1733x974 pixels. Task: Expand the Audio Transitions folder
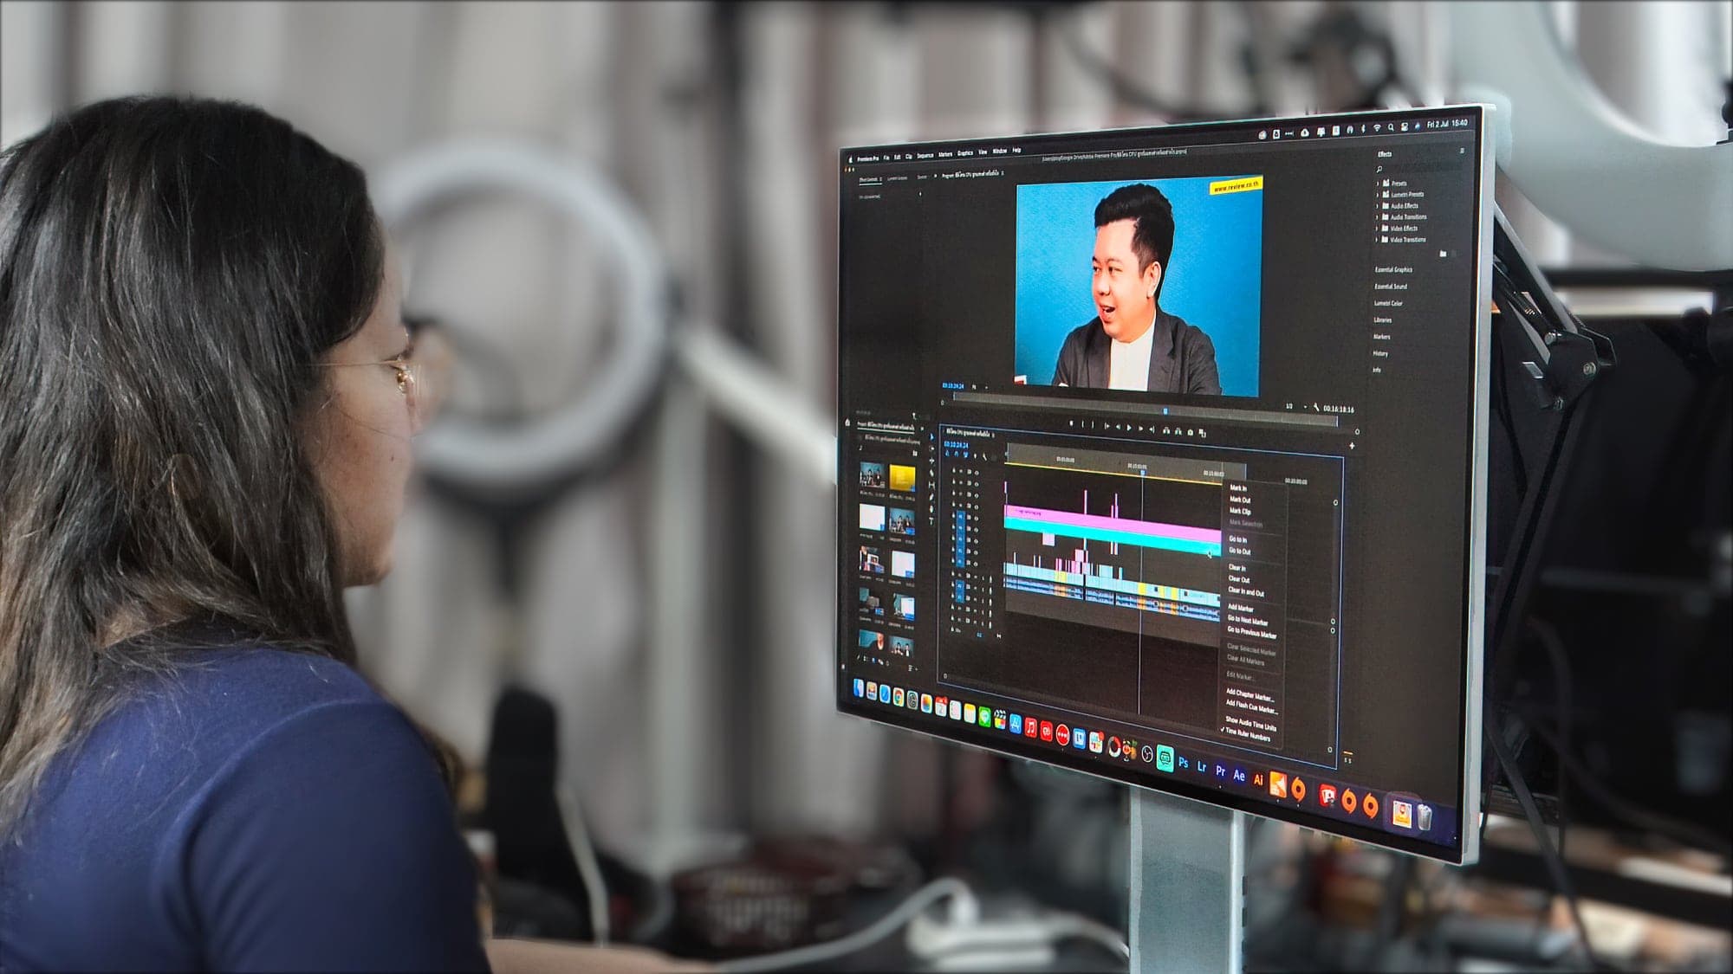pos(1378,216)
